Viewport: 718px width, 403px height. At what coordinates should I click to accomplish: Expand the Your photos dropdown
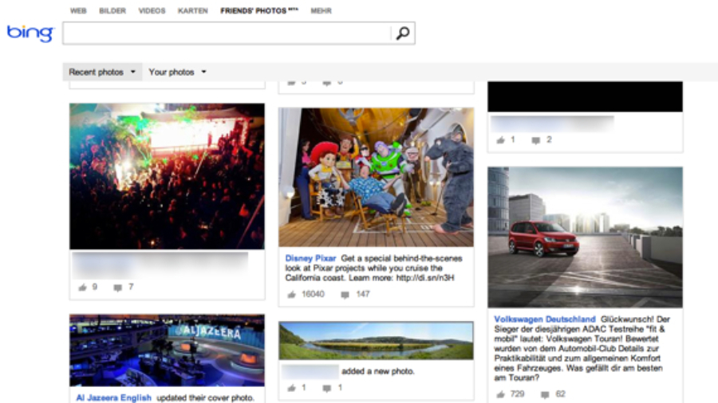177,72
